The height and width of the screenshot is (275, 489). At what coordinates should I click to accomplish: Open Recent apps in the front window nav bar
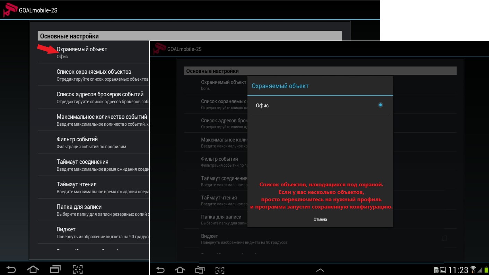pos(200,270)
